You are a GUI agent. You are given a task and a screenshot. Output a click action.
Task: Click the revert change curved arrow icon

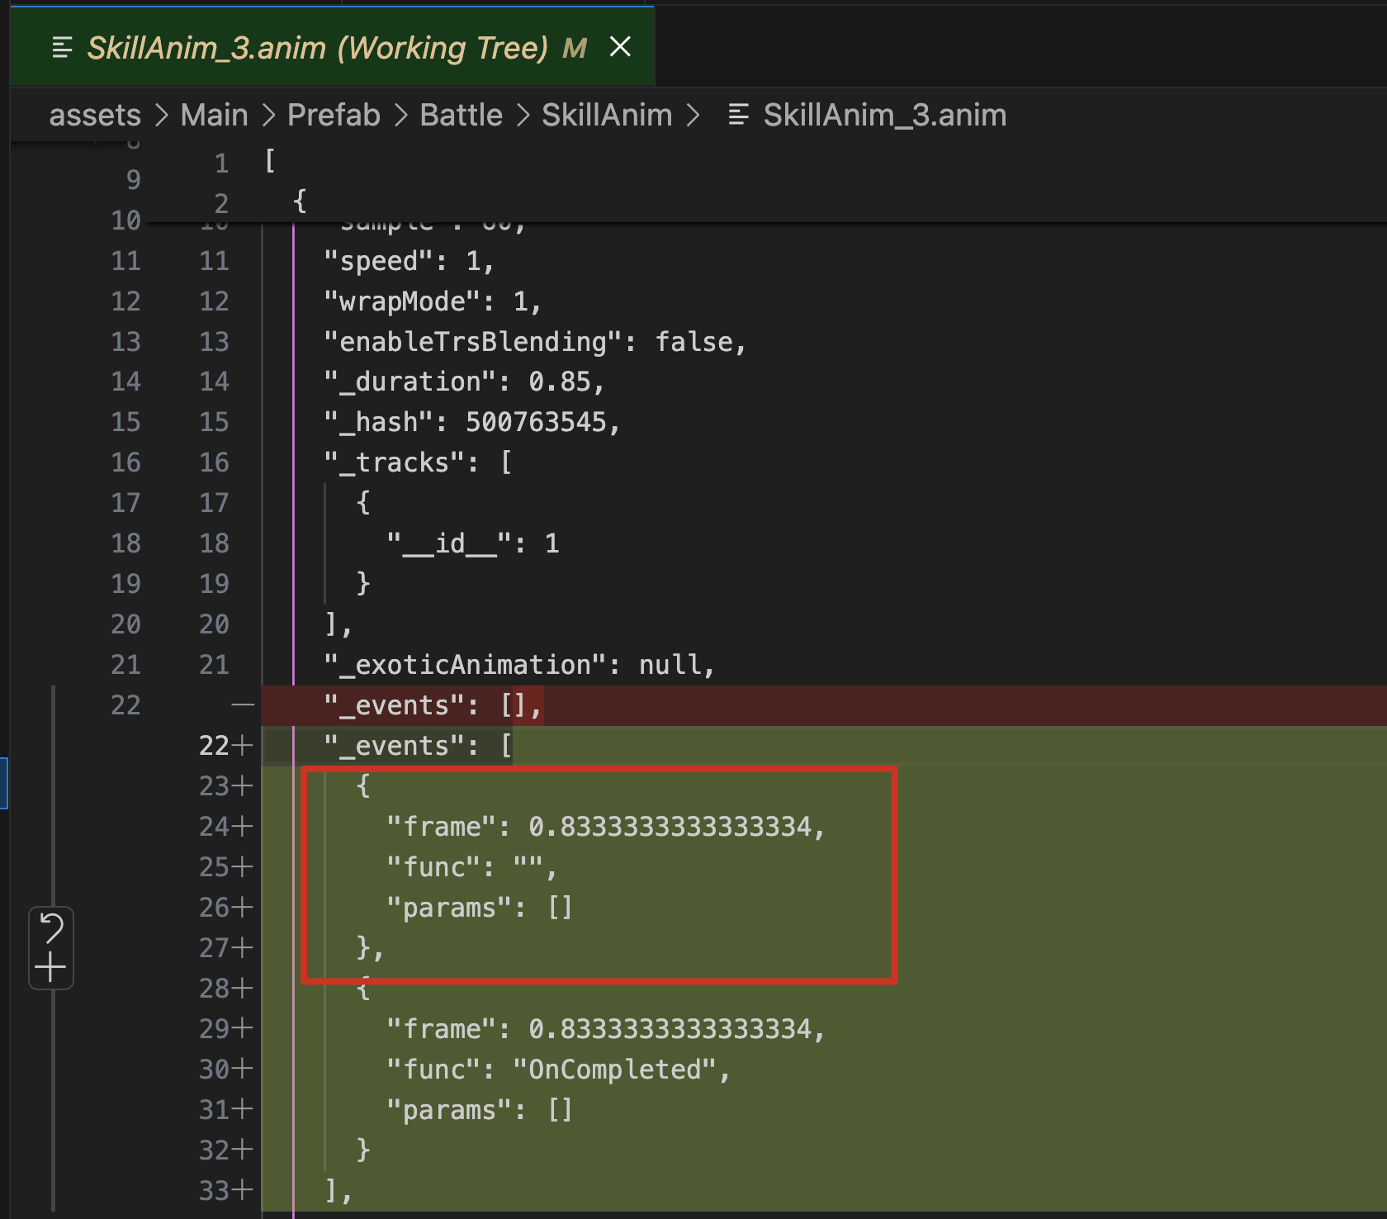51,928
